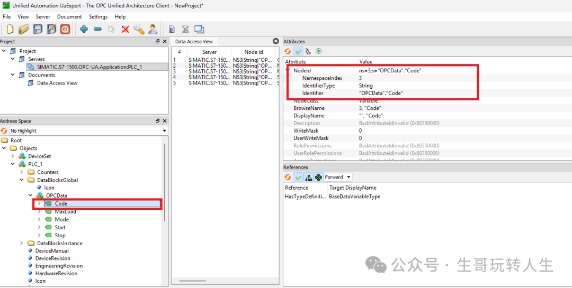Click the BaseDataVariableType reference target

pos(354,196)
